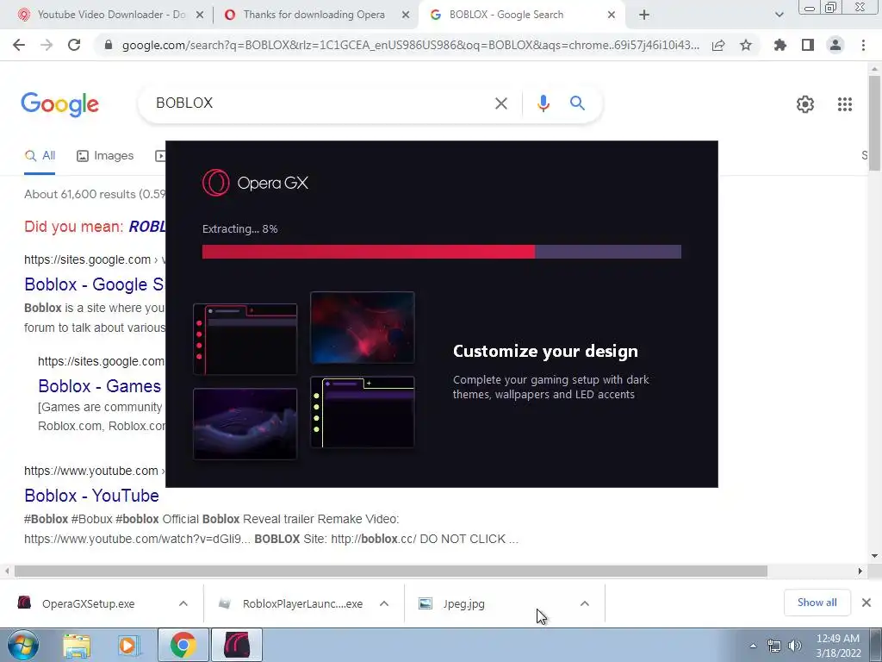Select the red nebula wallpaper thumbnail
Viewport: 882px width, 662px height.
coord(363,327)
